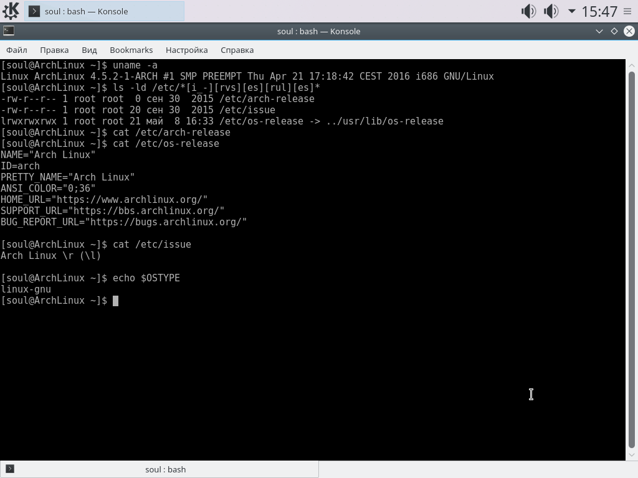Open the Вид menu
The height and width of the screenshot is (478, 638).
tap(89, 50)
